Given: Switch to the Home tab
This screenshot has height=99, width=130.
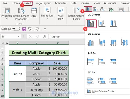Looking at the screenshot, I should (x=16, y=3).
